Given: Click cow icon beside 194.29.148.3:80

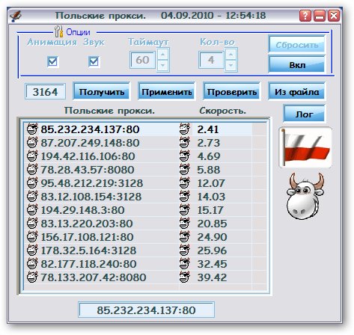Looking at the screenshot, I should pyautogui.click(x=32, y=210).
